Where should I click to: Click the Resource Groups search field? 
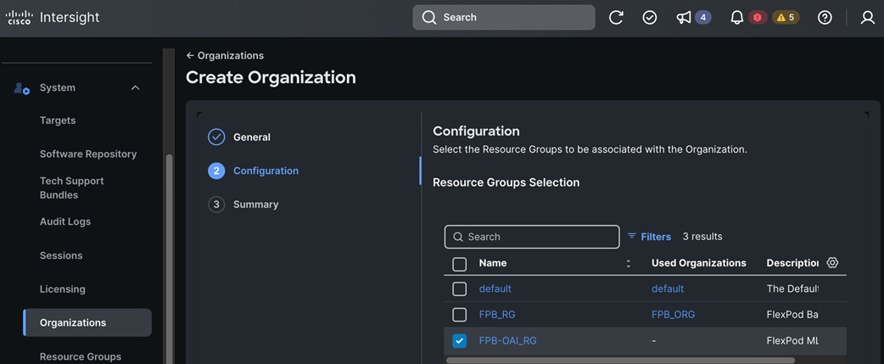tap(532, 237)
